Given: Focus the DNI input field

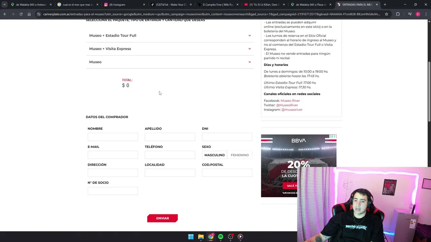Looking at the screenshot, I should [227, 137].
